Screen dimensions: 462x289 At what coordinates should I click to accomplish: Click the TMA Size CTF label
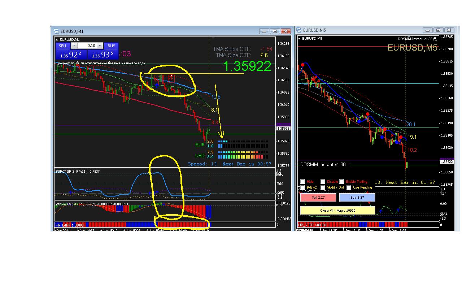click(x=233, y=55)
